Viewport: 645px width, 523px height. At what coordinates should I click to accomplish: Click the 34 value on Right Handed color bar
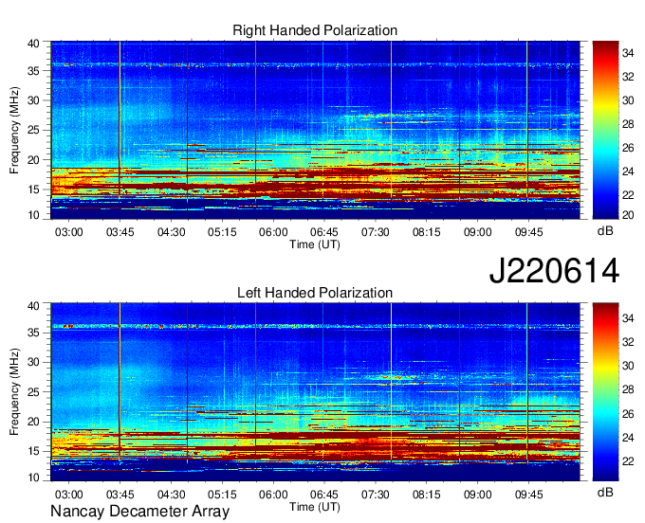628,53
